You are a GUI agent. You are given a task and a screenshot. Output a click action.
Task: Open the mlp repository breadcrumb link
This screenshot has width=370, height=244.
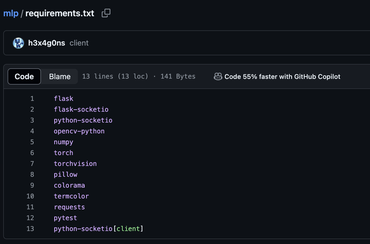(11, 13)
